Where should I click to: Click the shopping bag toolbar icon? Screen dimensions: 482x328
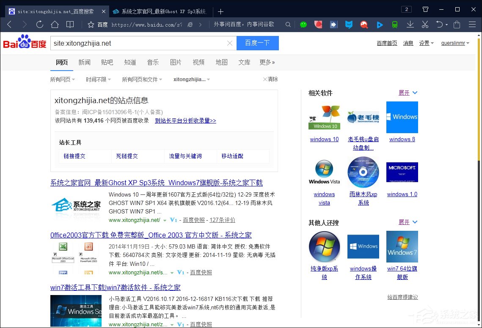tap(457, 25)
